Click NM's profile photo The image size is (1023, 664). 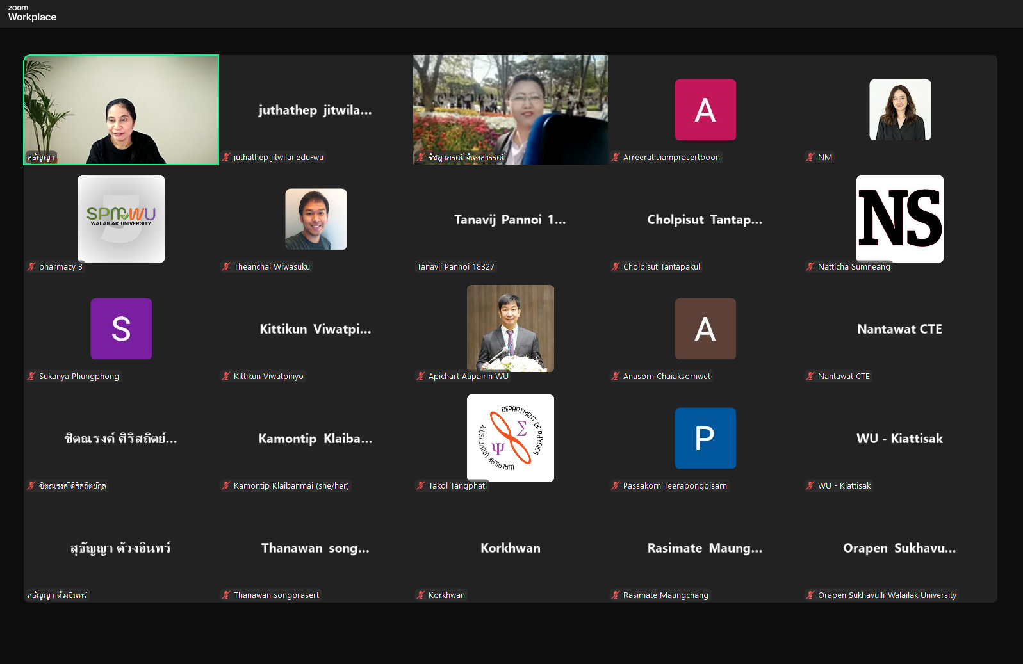coord(899,109)
